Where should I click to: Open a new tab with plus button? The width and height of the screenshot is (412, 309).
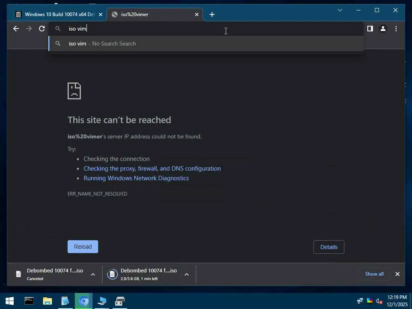click(x=212, y=14)
